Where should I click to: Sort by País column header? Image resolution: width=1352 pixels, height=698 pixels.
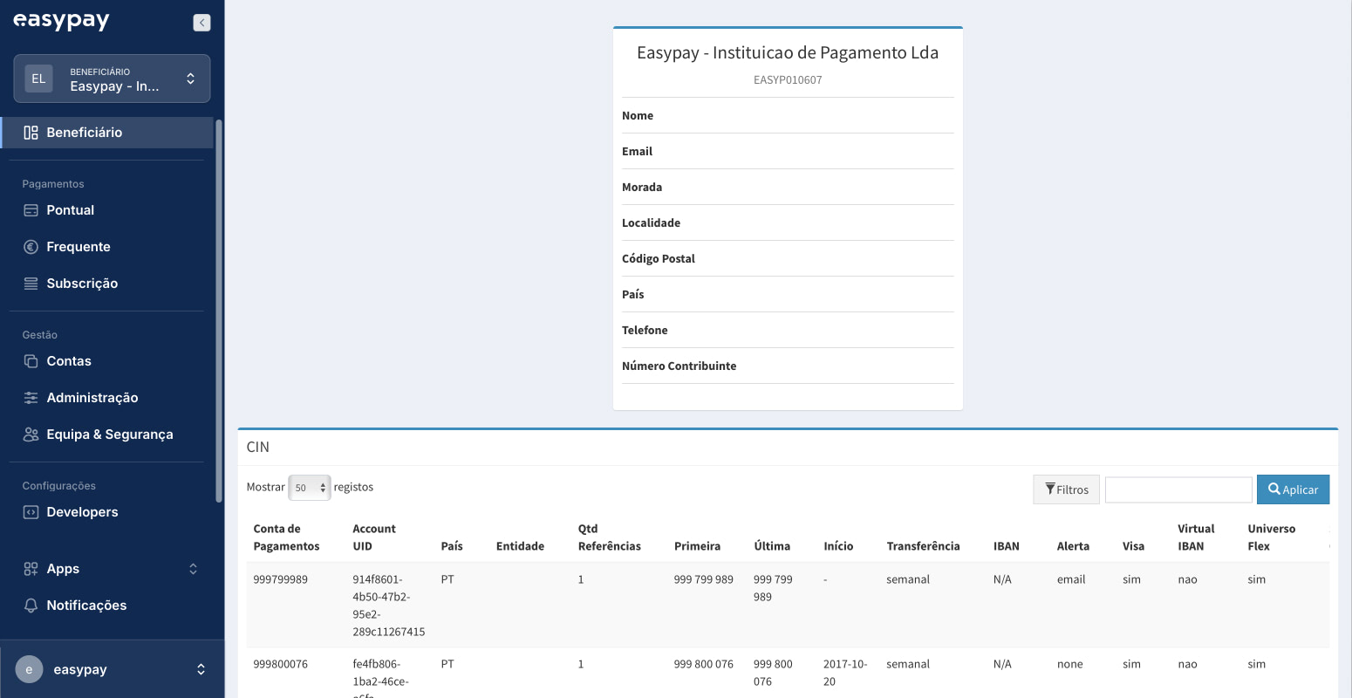[x=452, y=546]
